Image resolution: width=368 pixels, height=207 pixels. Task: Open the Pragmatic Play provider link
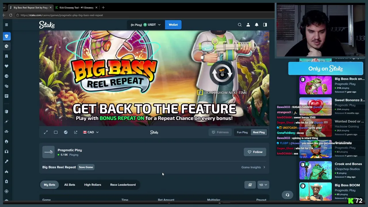coord(70,150)
